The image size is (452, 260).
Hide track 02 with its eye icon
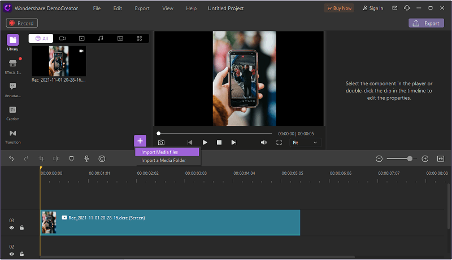[11, 254]
